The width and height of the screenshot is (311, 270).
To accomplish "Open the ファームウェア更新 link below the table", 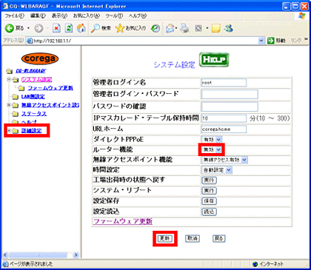I will point(122,221).
